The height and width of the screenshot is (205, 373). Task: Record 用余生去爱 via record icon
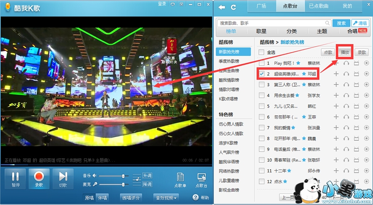coord(366,95)
